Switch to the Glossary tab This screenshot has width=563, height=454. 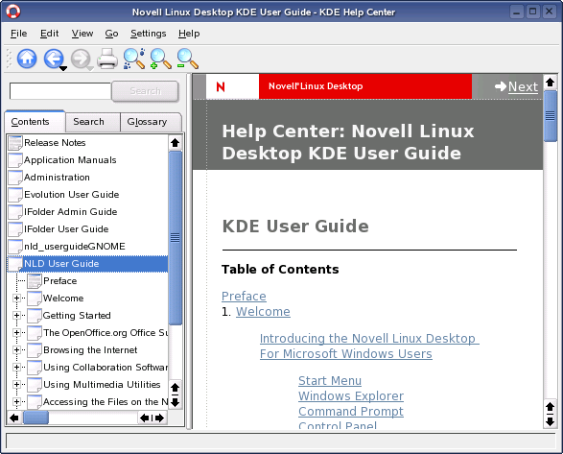(147, 122)
